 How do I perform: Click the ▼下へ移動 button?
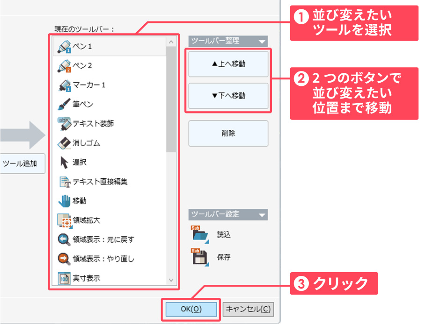tap(228, 96)
